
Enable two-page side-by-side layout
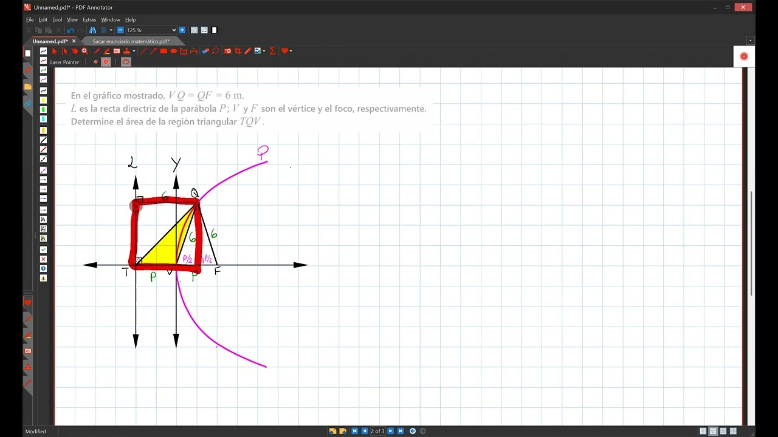(x=733, y=431)
